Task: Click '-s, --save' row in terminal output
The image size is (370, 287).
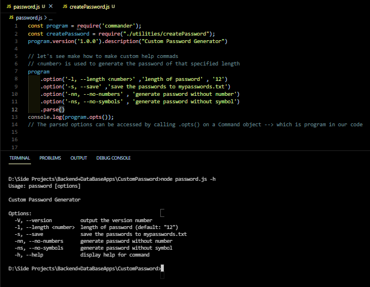Action: pyautogui.click(x=101, y=234)
